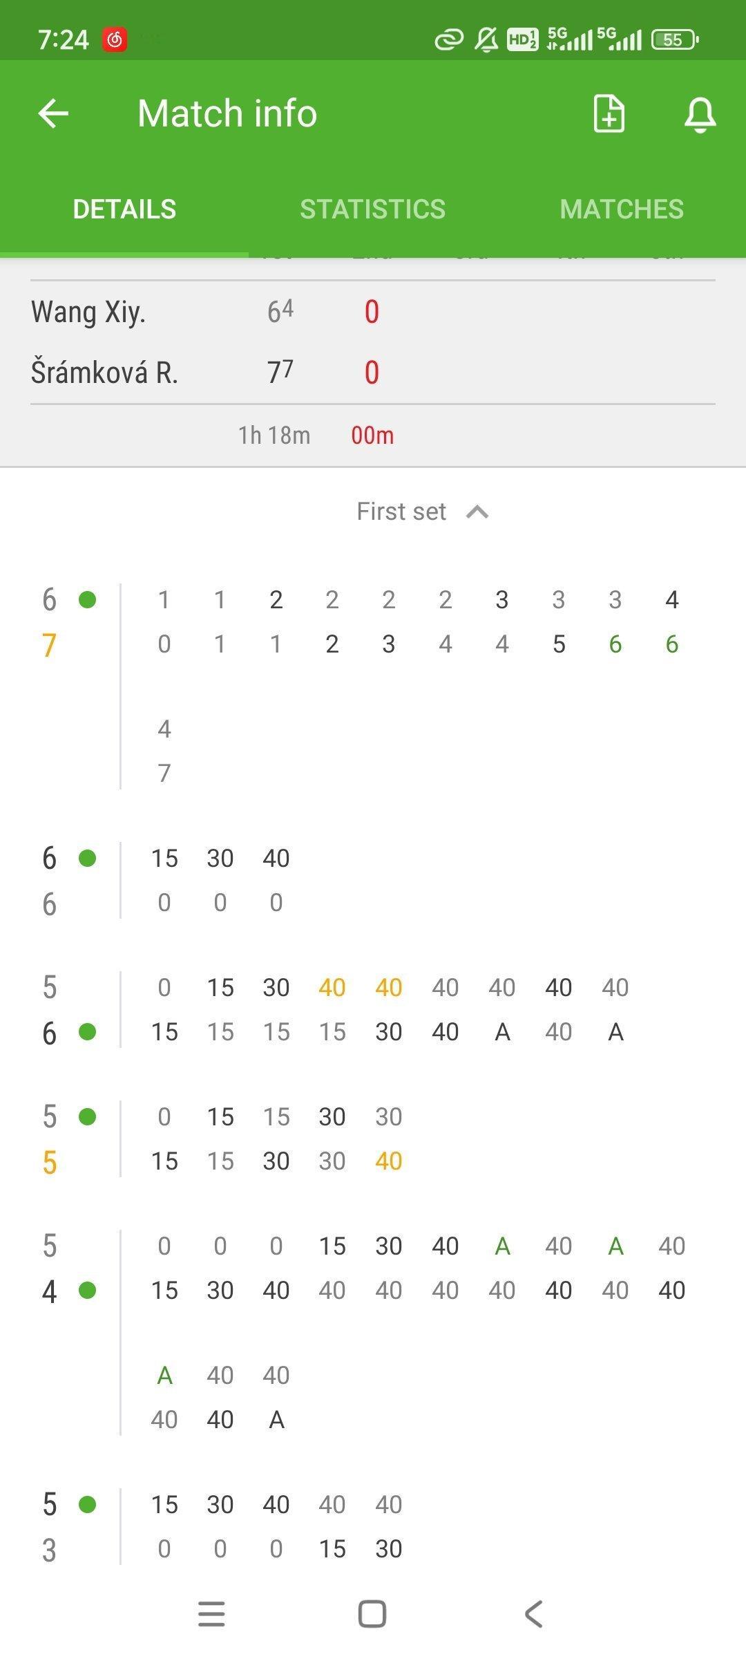Tap the battery indicator in status bar

[x=676, y=39]
